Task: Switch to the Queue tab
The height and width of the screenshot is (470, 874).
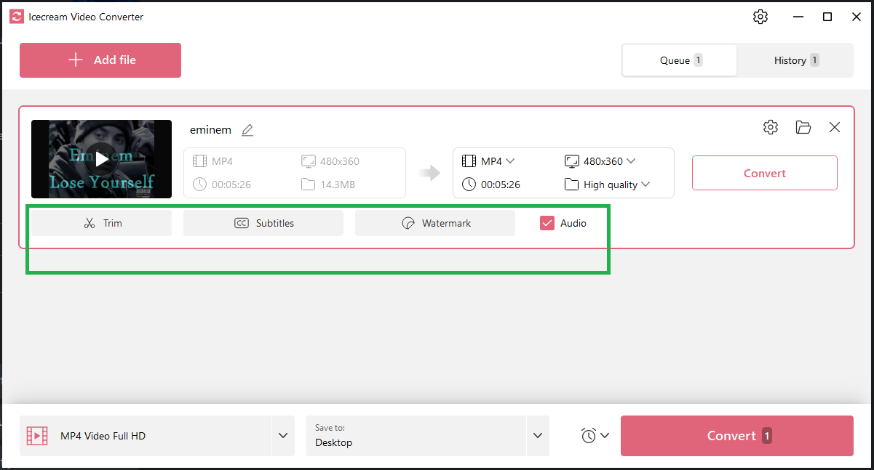Action: click(x=680, y=60)
